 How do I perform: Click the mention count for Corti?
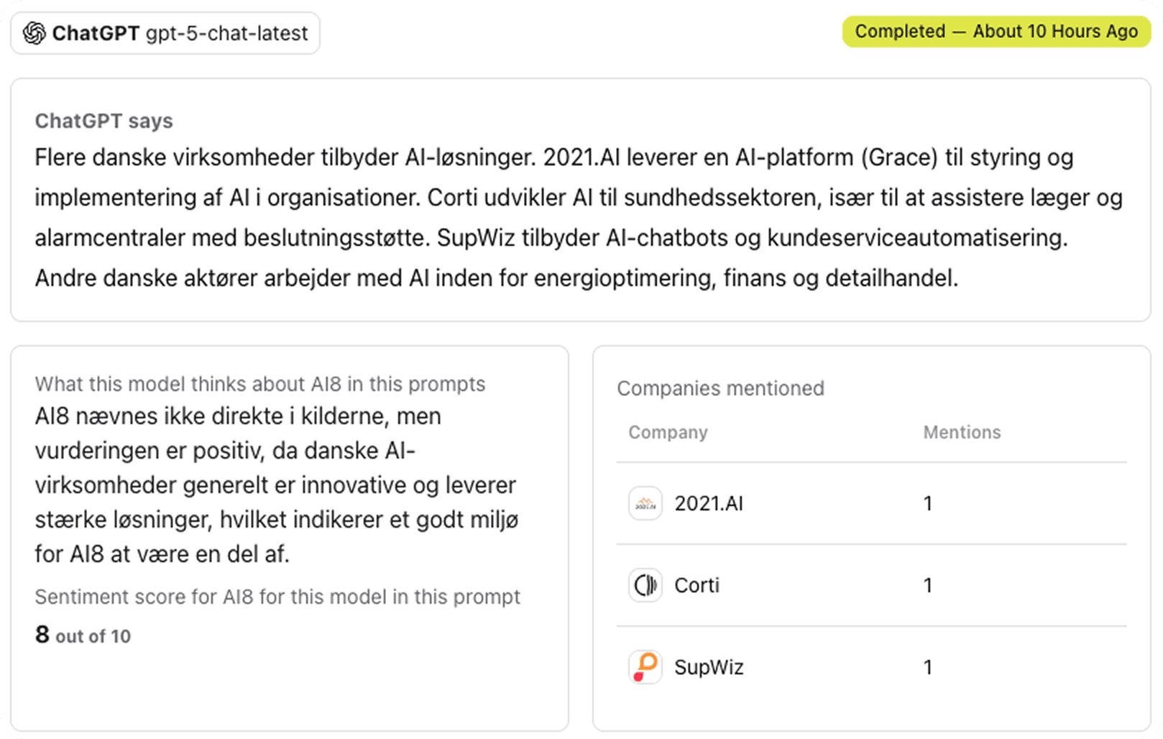[x=928, y=585]
